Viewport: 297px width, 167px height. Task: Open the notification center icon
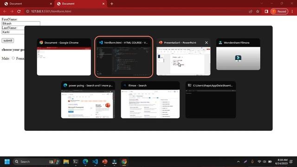[291, 161]
